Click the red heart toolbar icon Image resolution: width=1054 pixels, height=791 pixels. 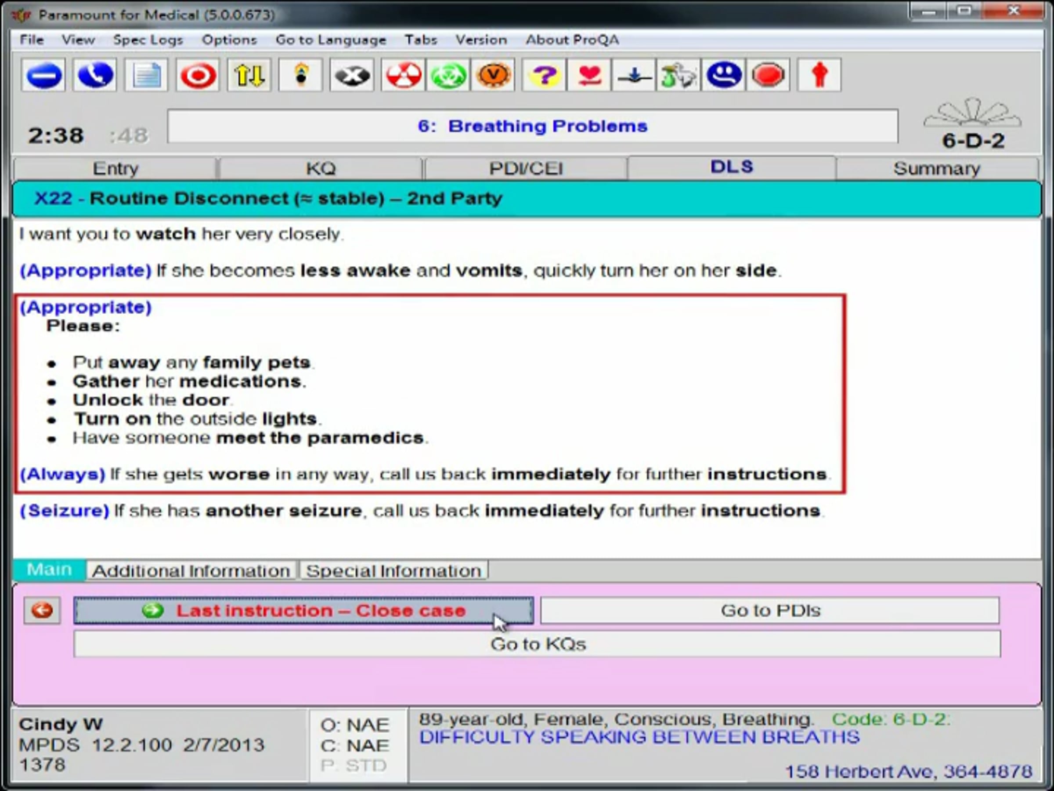[x=589, y=75]
